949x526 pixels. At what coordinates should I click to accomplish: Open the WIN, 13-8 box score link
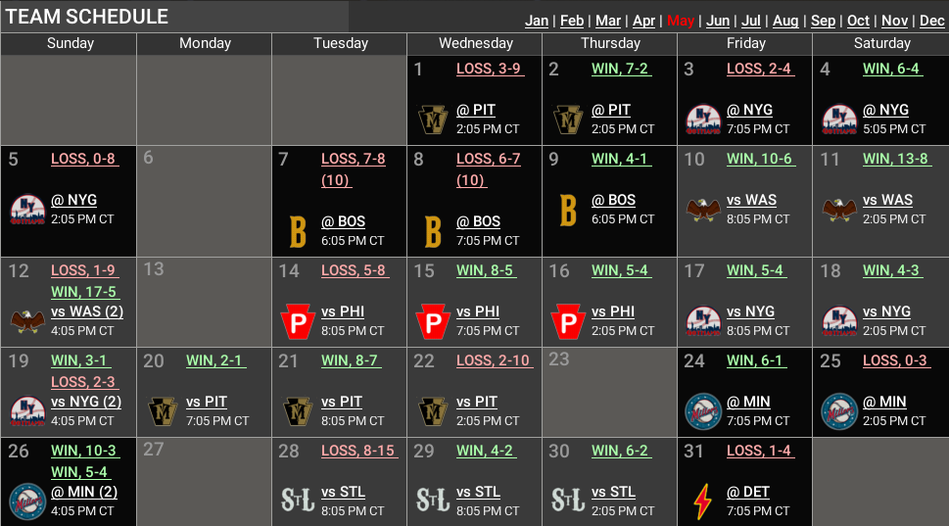click(895, 159)
